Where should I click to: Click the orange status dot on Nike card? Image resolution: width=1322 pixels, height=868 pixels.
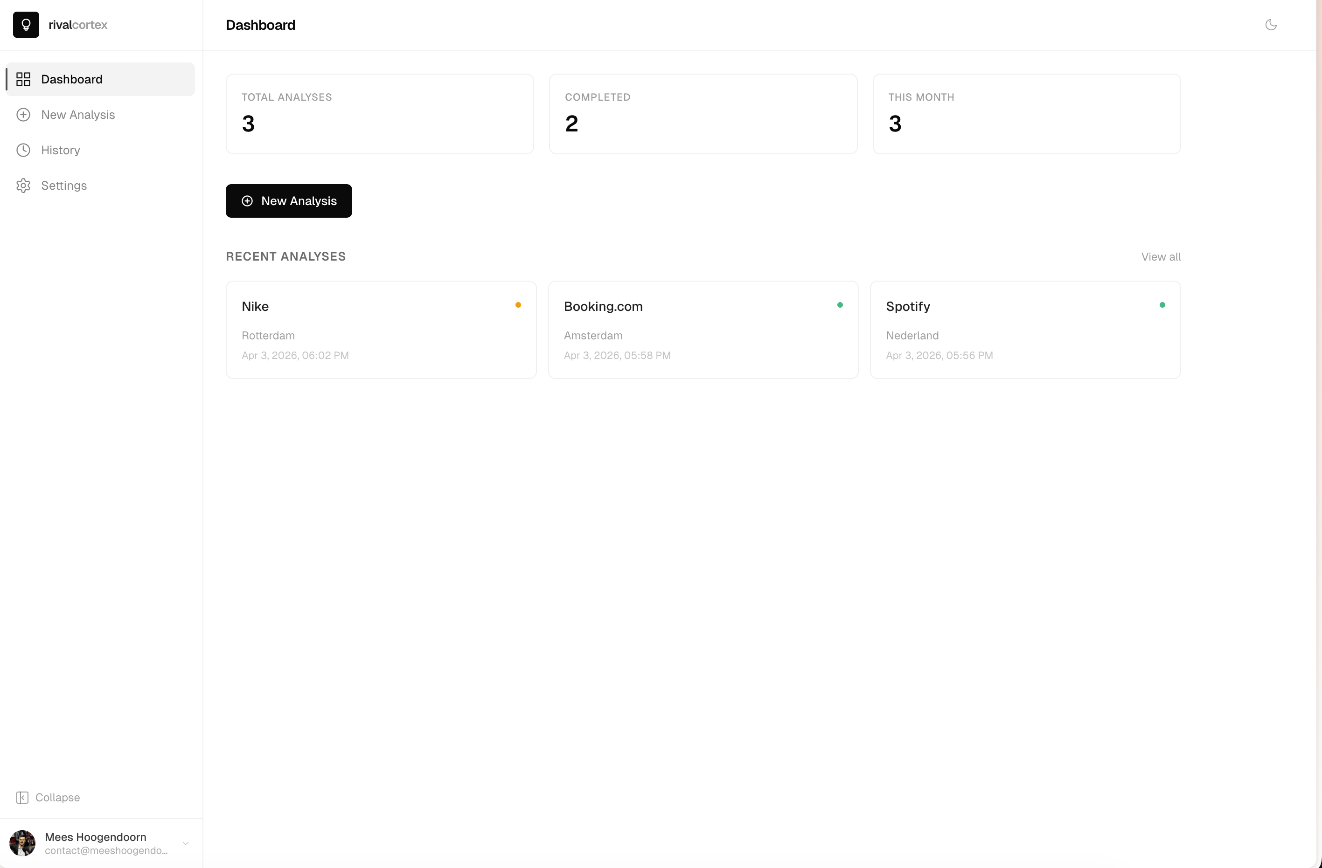(x=518, y=305)
